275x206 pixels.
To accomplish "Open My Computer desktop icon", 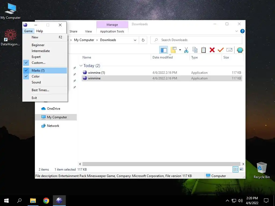I will (10, 11).
